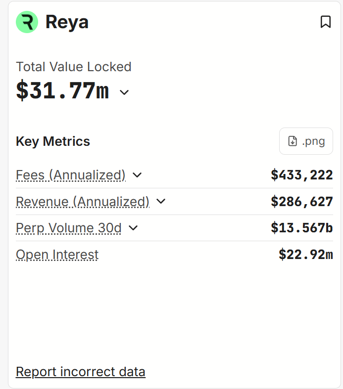This screenshot has height=389, width=343.
Task: Bookmark the Reya protocol
Action: pos(325,22)
